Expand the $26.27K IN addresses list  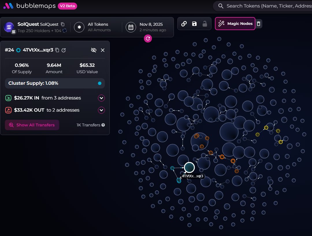click(101, 98)
